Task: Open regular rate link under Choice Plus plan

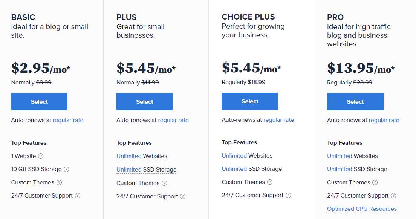Action: tap(278, 120)
